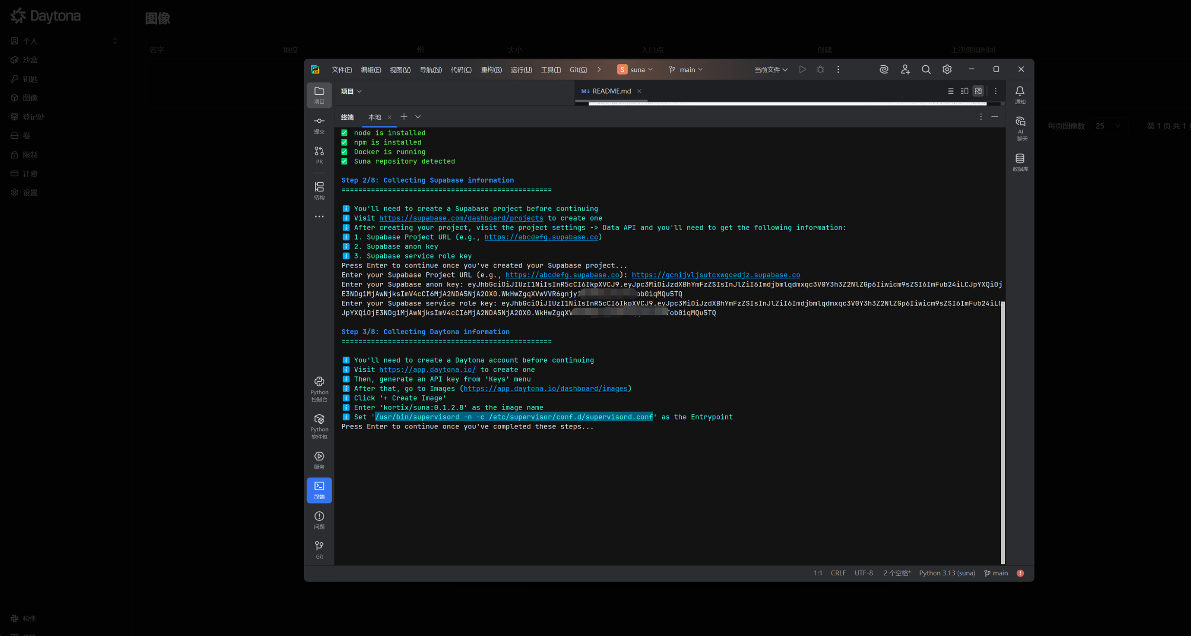
Task: Open the Git(G) menu
Action: click(x=578, y=70)
